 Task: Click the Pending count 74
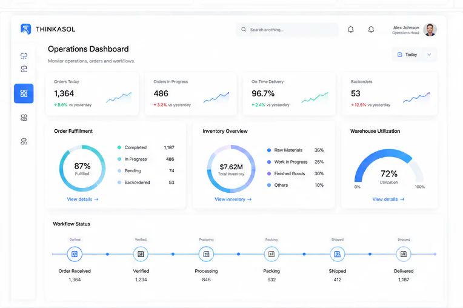click(x=172, y=171)
